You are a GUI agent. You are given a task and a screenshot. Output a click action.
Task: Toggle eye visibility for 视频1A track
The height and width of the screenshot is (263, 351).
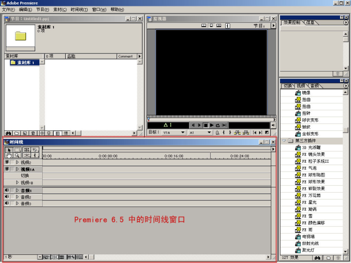pos(7,169)
